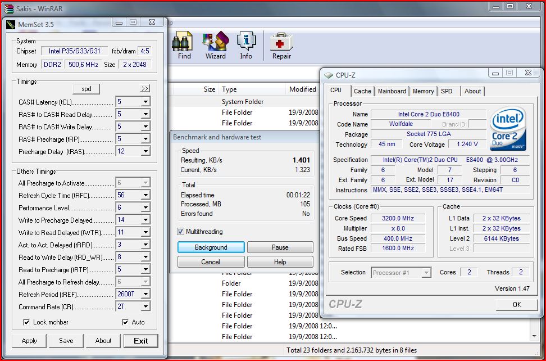
Task: Expand the Act. to Act. Delayed (tRRD) dropdown
Action: pos(145,245)
